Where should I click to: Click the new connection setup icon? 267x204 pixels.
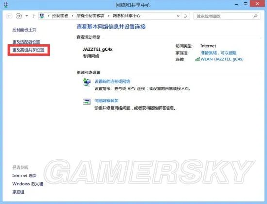tap(87, 82)
